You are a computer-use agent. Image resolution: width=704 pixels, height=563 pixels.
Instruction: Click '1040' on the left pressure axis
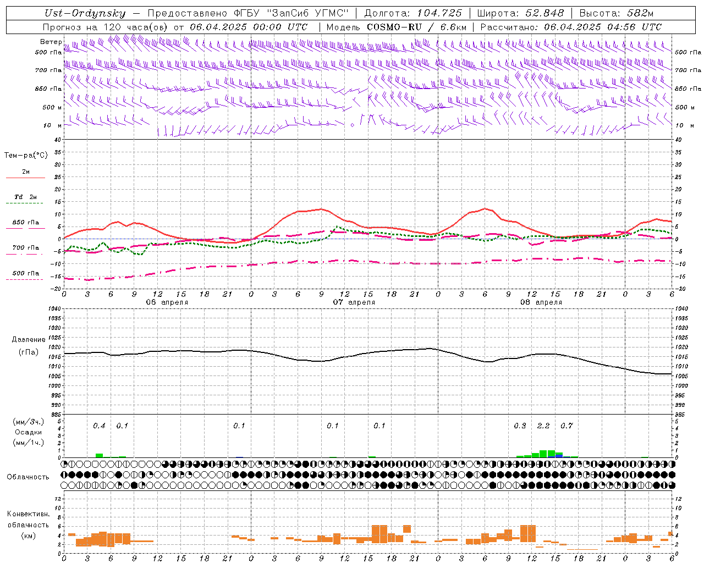pyautogui.click(x=54, y=308)
